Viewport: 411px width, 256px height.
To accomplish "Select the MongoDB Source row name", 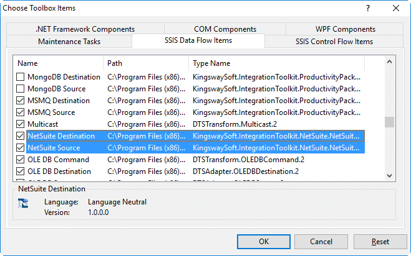I will pos(56,89).
